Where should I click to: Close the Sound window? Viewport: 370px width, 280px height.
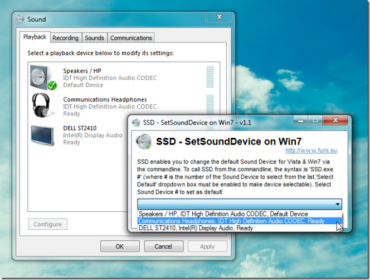click(x=220, y=17)
